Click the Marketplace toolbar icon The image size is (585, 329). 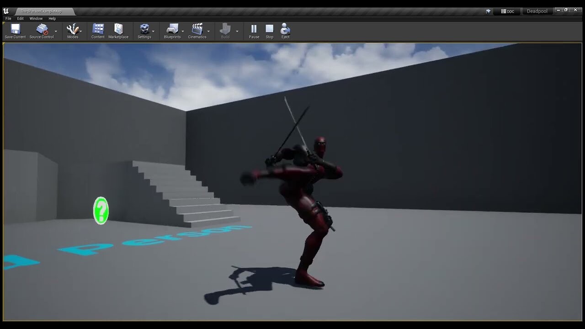pyautogui.click(x=118, y=30)
